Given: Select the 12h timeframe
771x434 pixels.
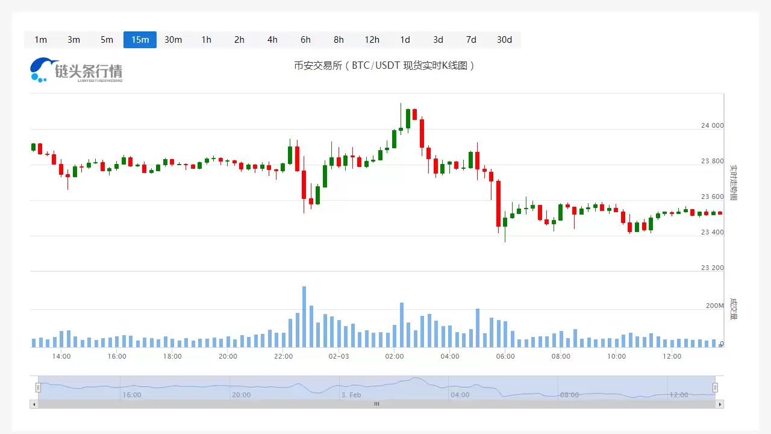Looking at the screenshot, I should 372,40.
